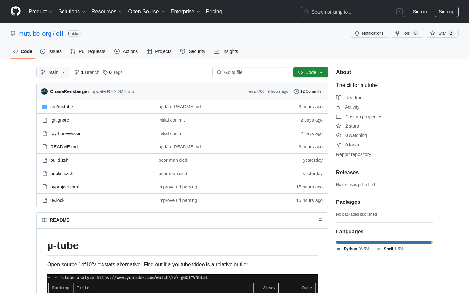Switch to the Pull requests tab
The width and height of the screenshot is (469, 293).
88,51
